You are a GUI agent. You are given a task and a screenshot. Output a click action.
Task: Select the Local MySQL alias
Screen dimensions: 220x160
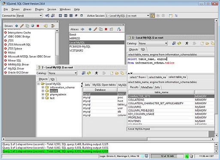click(x=97, y=43)
